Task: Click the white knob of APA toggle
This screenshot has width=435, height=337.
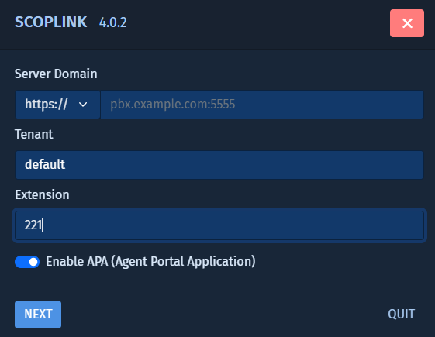Action: [x=33, y=262]
